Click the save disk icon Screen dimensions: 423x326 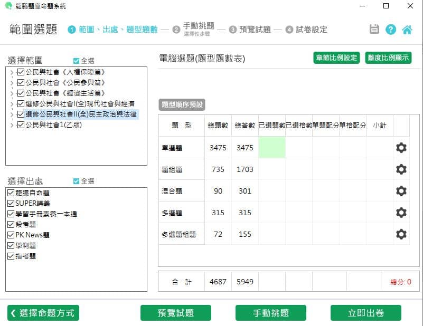(x=374, y=29)
